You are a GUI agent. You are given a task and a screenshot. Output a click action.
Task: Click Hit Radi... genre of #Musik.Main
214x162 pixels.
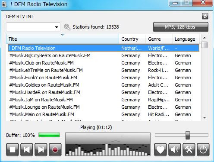click(159, 114)
